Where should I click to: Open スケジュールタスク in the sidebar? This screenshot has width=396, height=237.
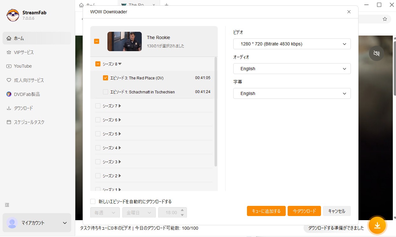29,122
